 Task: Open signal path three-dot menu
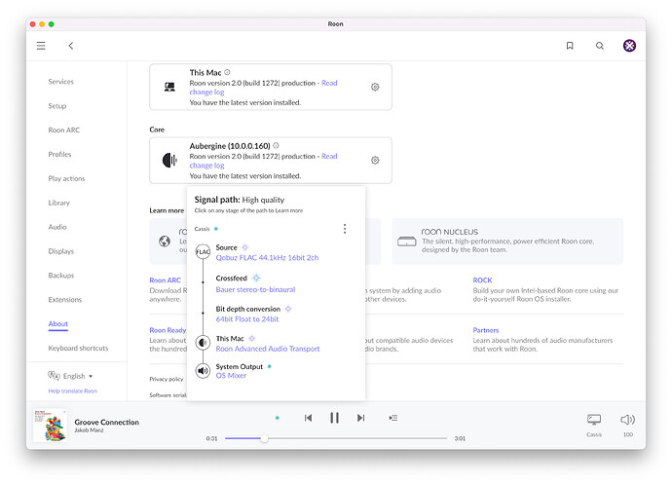click(x=345, y=229)
